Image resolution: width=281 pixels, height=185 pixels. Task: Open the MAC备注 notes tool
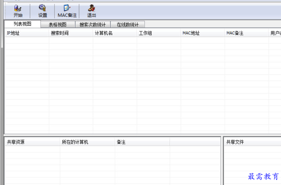click(67, 11)
